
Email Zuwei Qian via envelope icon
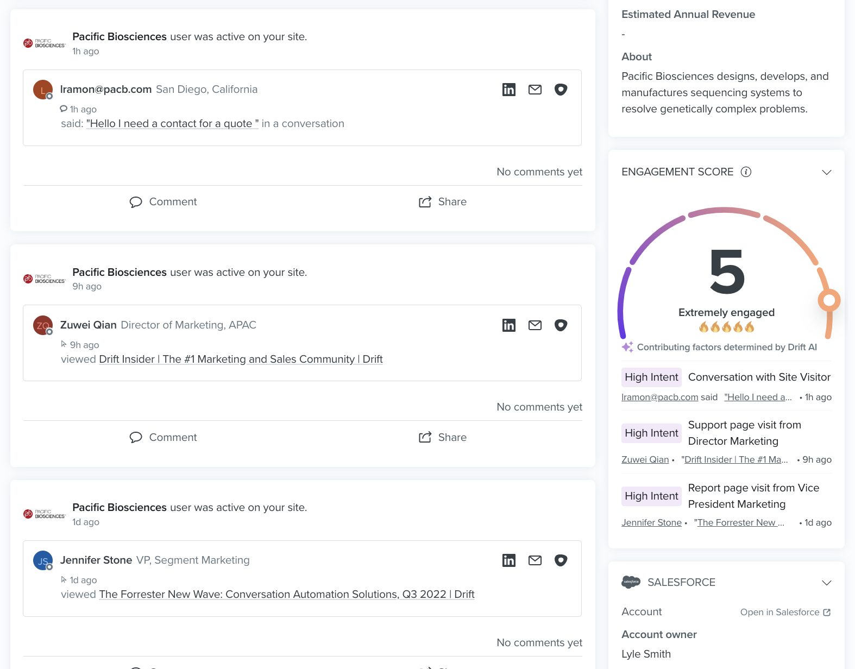pyautogui.click(x=535, y=325)
